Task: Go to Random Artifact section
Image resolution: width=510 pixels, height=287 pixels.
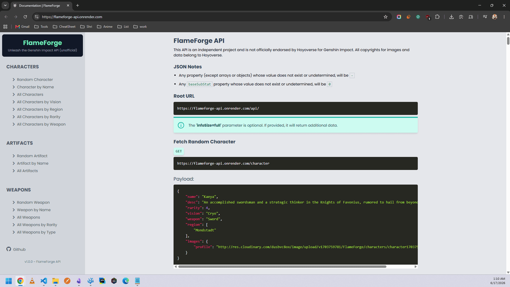Action: 32,156
